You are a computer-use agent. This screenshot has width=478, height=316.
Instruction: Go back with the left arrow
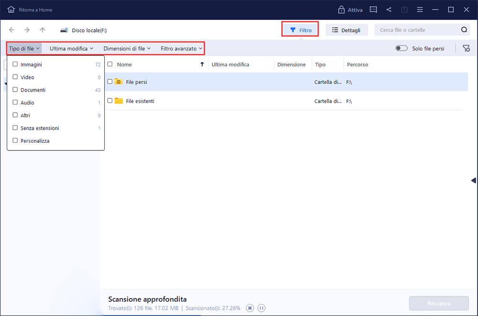coord(11,30)
